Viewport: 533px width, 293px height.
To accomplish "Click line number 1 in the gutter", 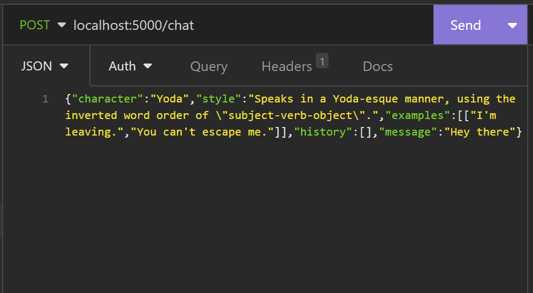I will (x=45, y=99).
